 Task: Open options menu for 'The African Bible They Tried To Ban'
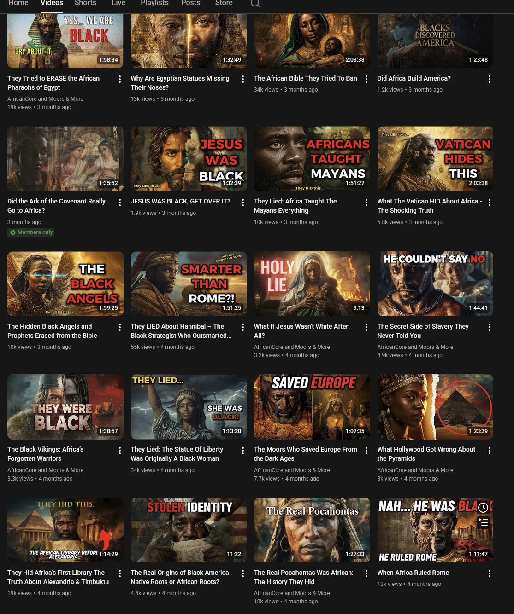(x=366, y=79)
